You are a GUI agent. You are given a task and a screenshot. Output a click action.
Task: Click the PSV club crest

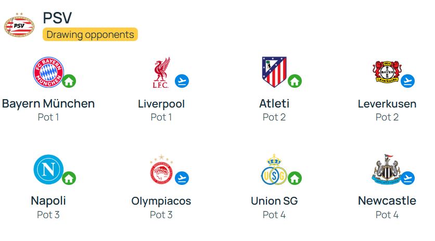pos(19,25)
